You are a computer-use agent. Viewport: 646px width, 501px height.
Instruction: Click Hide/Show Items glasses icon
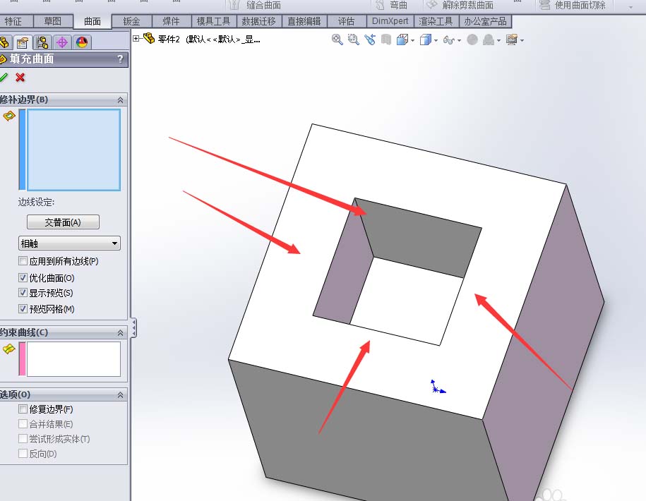448,40
